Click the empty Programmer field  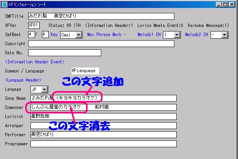[104, 144]
